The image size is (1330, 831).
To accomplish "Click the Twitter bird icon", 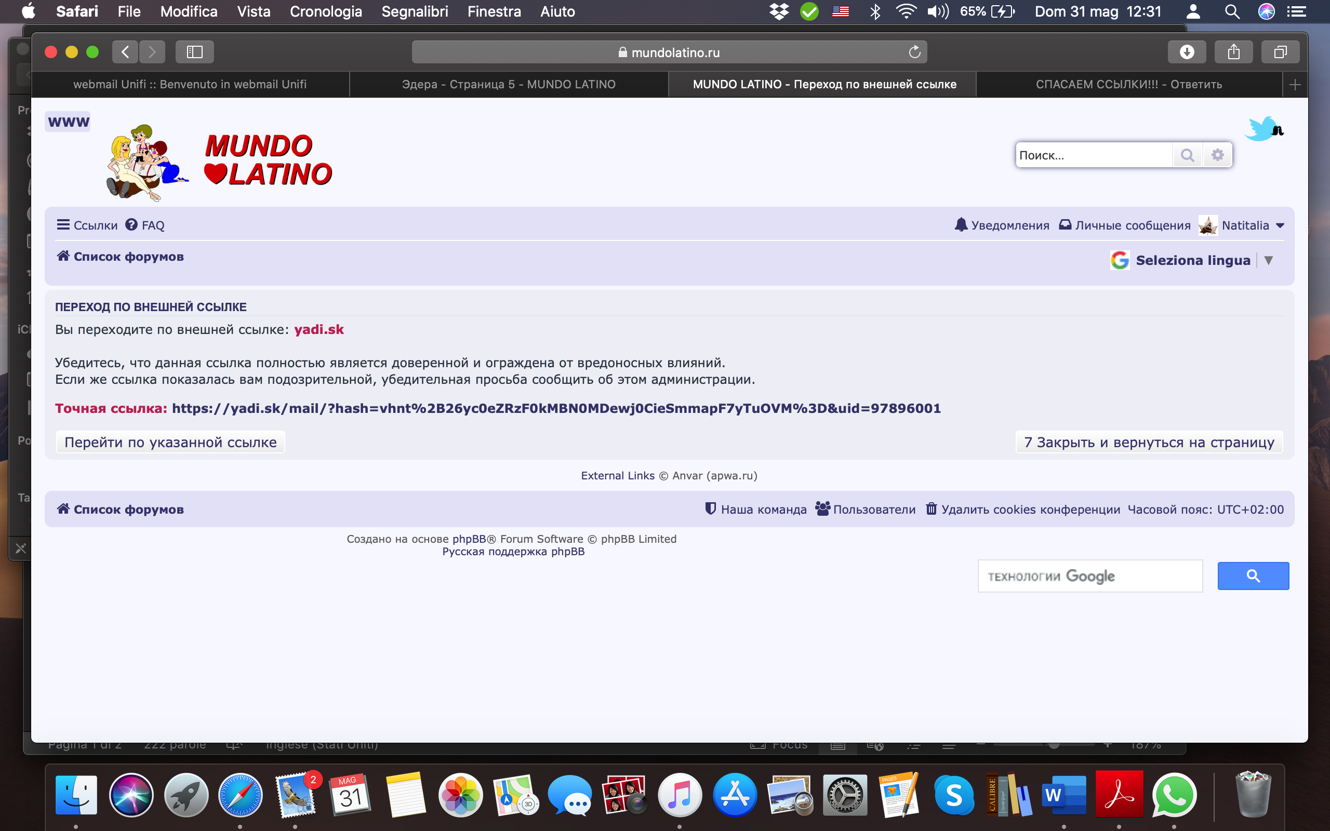I will click(x=1263, y=129).
